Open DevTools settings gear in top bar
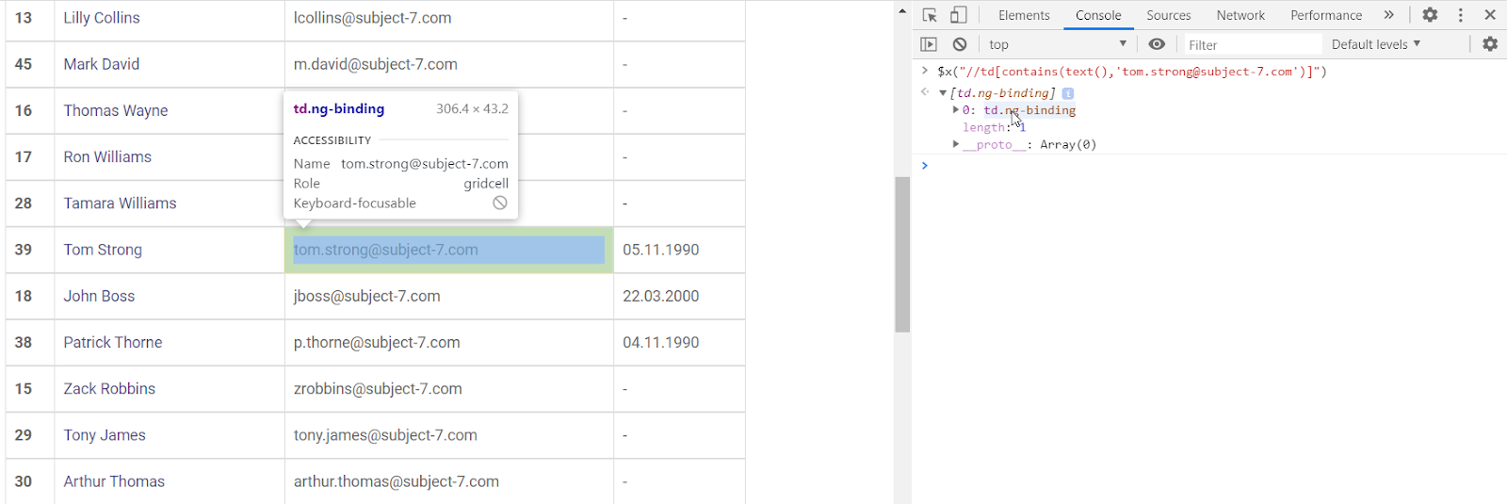The image size is (1507, 504). [1430, 15]
